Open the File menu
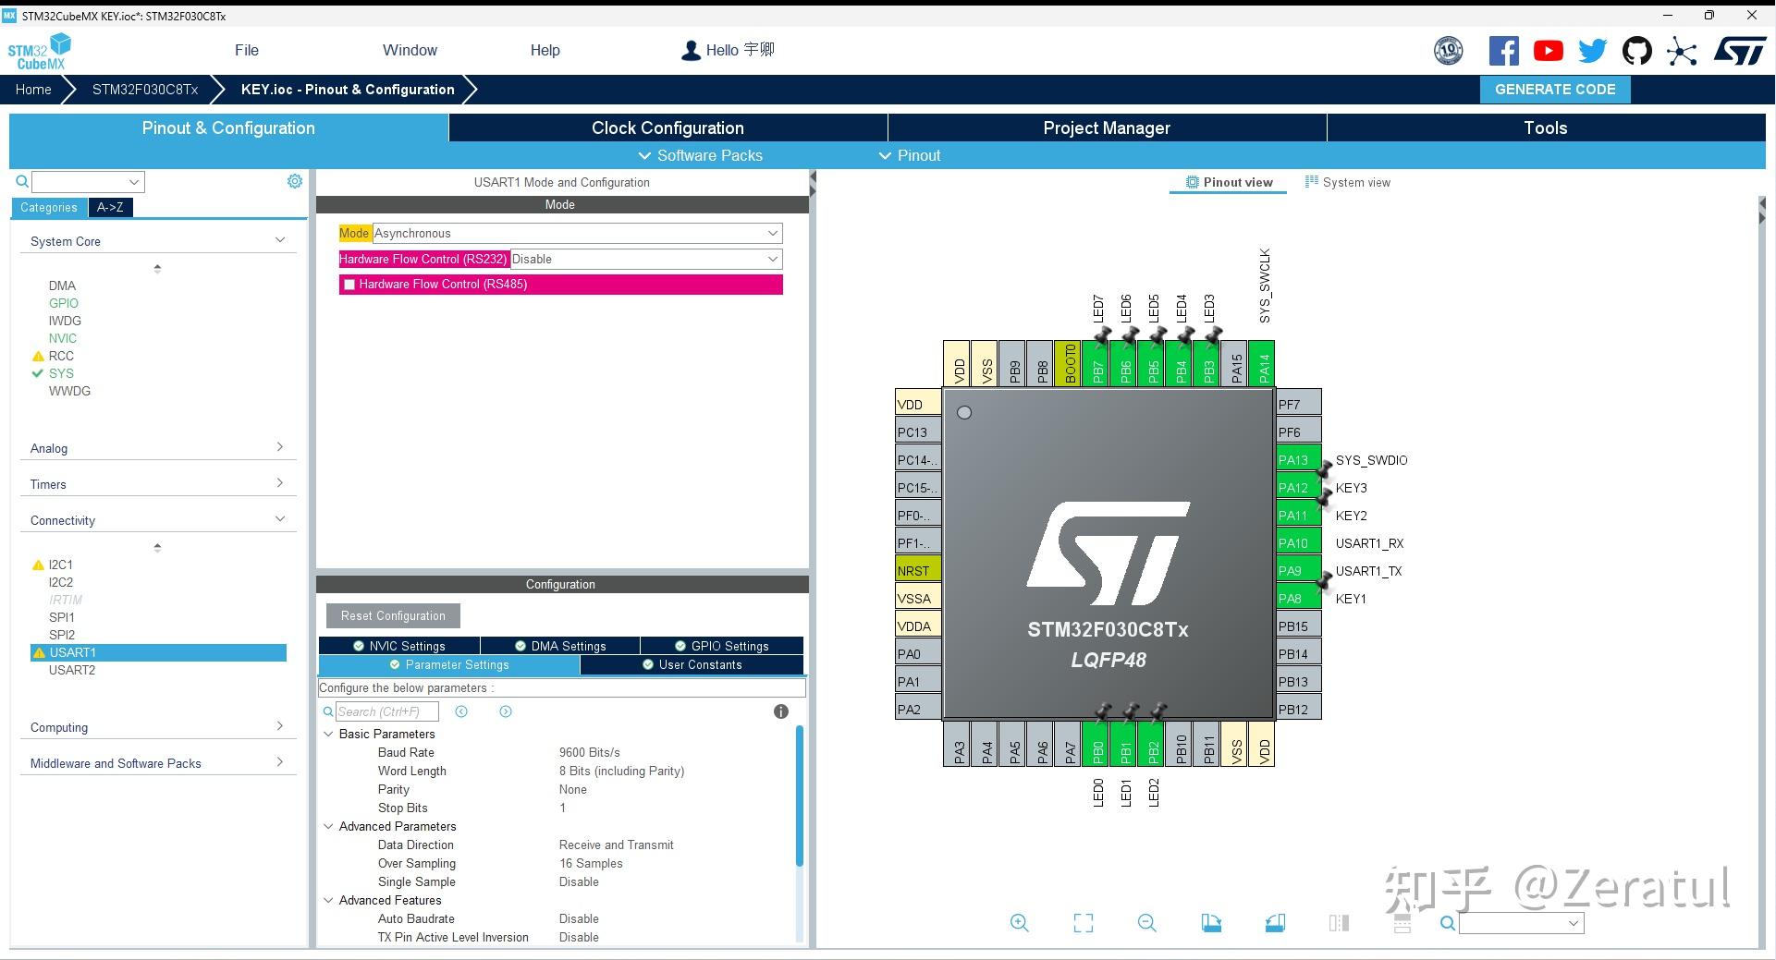This screenshot has width=1776, height=960. point(247,50)
